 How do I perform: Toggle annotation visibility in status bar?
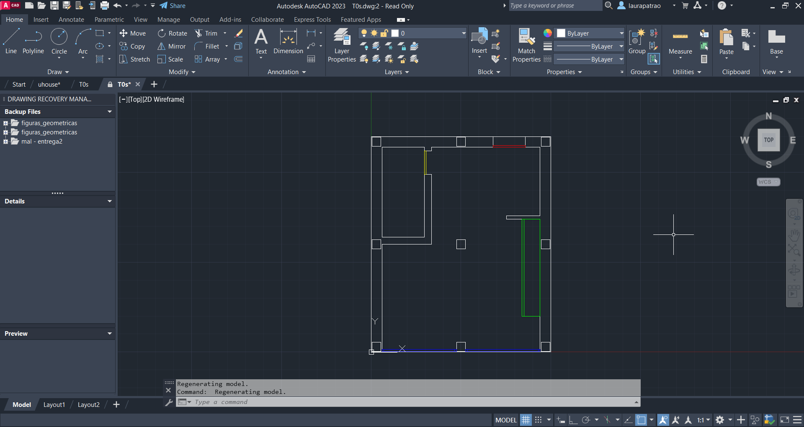pyautogui.click(x=663, y=420)
